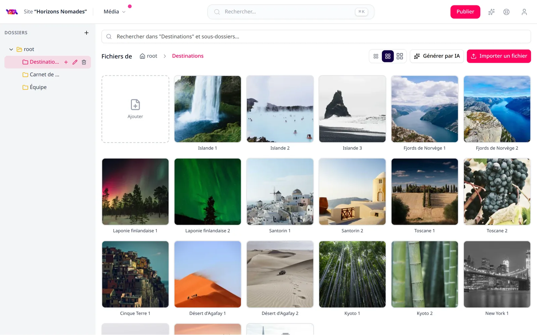Open the AI sparkles icon in header
The width and height of the screenshot is (537, 335).
[x=491, y=12]
